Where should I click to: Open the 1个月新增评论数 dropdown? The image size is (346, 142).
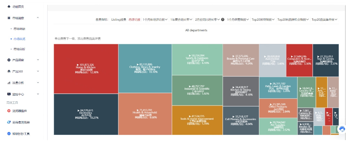click(x=155, y=20)
